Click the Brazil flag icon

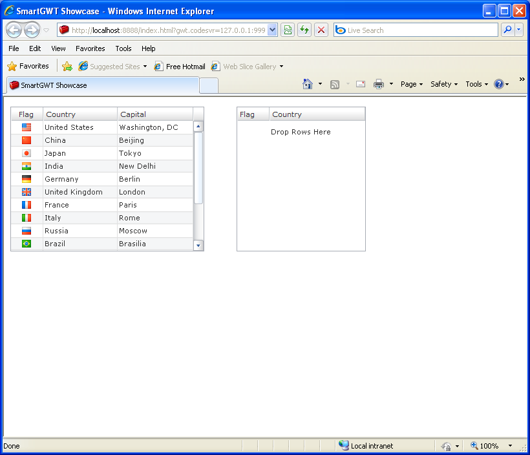26,244
